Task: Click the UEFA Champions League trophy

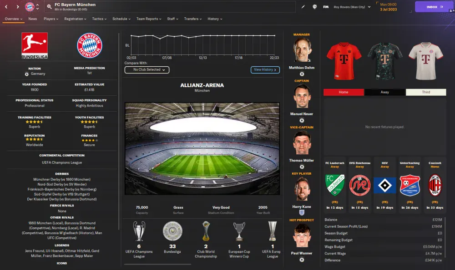Action: click(139, 231)
